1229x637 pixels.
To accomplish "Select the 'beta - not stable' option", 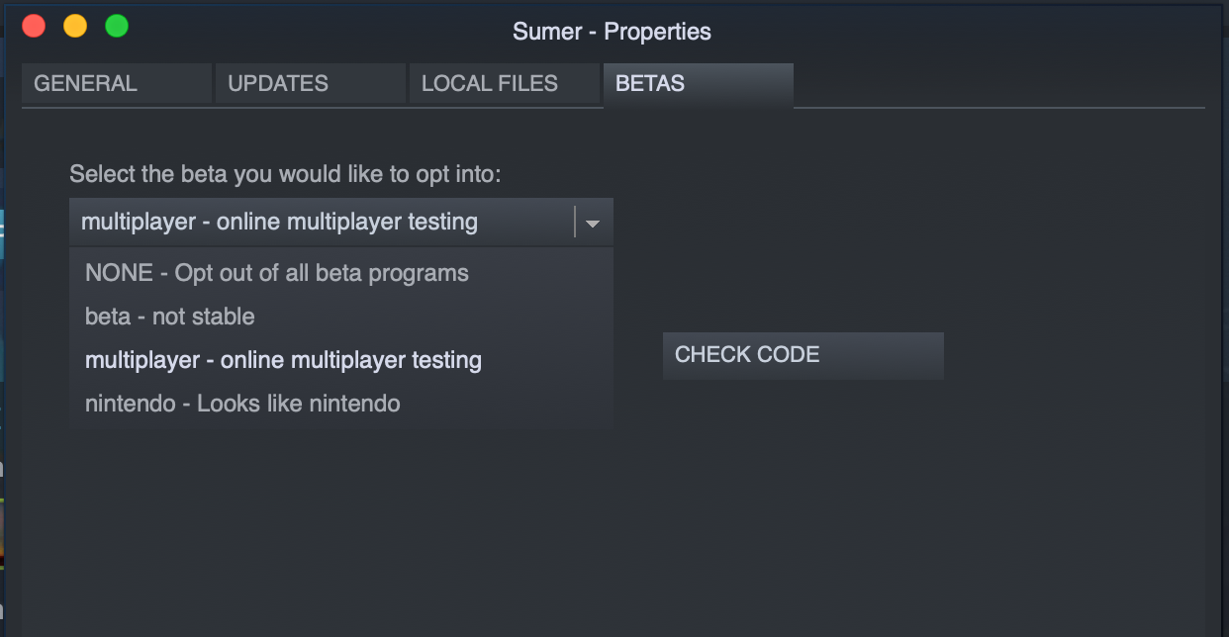I will click(170, 317).
